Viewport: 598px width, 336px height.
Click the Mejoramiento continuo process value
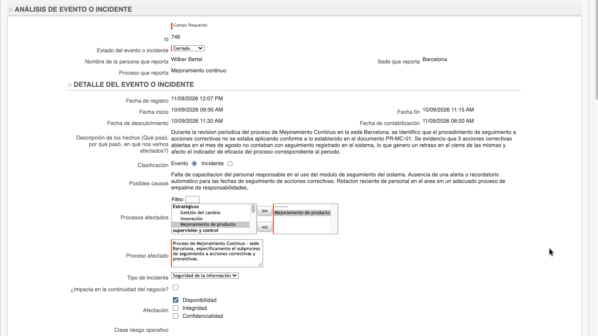(x=199, y=70)
